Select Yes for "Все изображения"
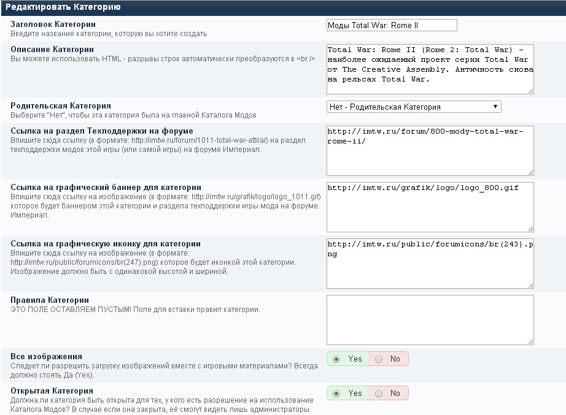The image size is (566, 415). coord(336,359)
